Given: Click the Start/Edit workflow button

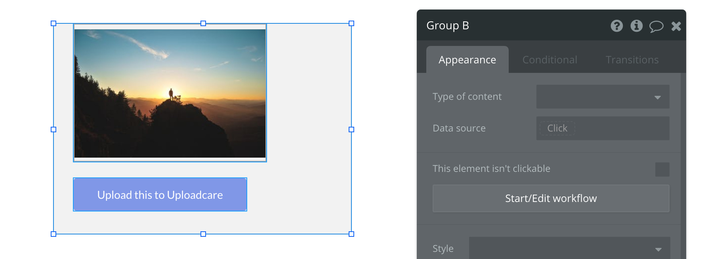Looking at the screenshot, I should click(551, 198).
